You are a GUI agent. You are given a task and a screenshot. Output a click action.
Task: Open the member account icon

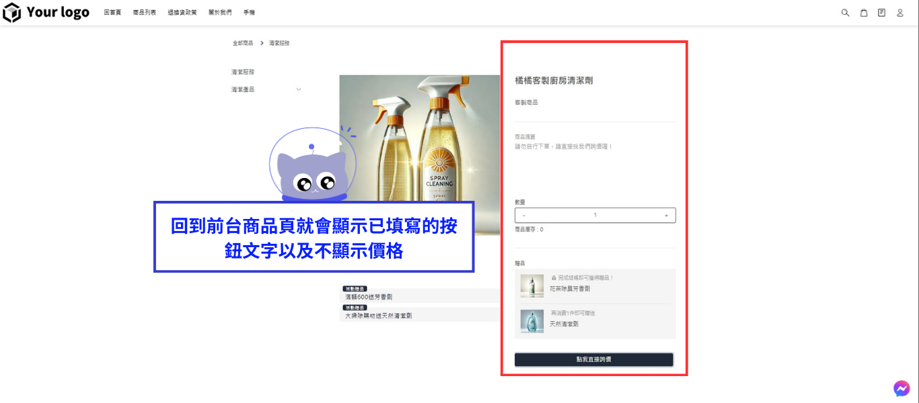click(900, 13)
